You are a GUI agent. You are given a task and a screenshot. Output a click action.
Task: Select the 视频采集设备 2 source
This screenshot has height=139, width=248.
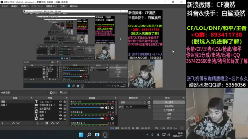click(x=47, y=105)
